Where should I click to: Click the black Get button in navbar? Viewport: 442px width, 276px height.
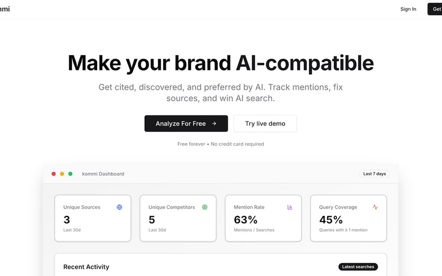pos(435,9)
